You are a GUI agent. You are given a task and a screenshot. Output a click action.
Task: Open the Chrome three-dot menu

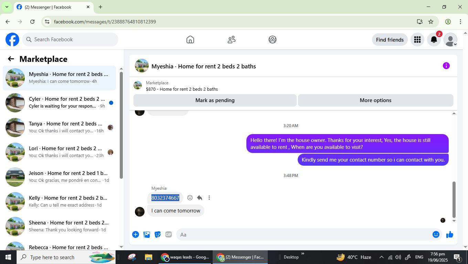click(x=460, y=22)
